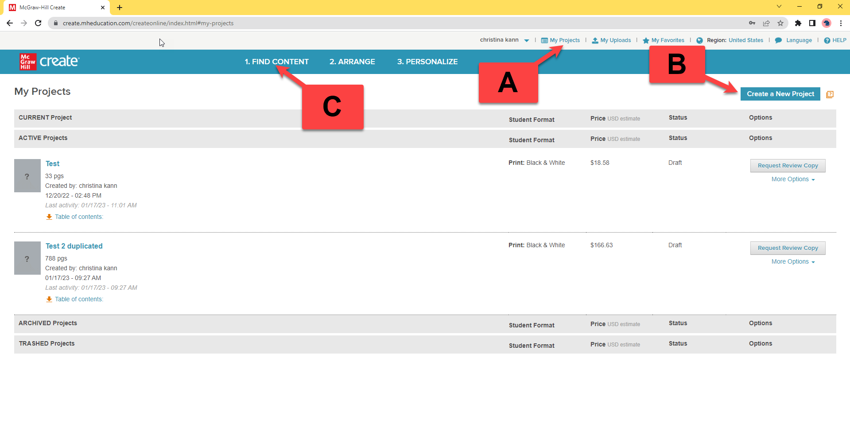
Task: Click the browser back arrow
Action: pyautogui.click(x=10, y=23)
